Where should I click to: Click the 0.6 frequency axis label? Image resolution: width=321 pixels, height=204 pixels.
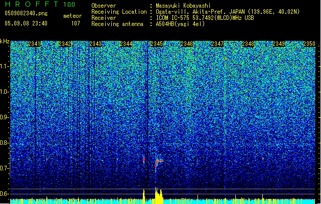tap(4, 194)
